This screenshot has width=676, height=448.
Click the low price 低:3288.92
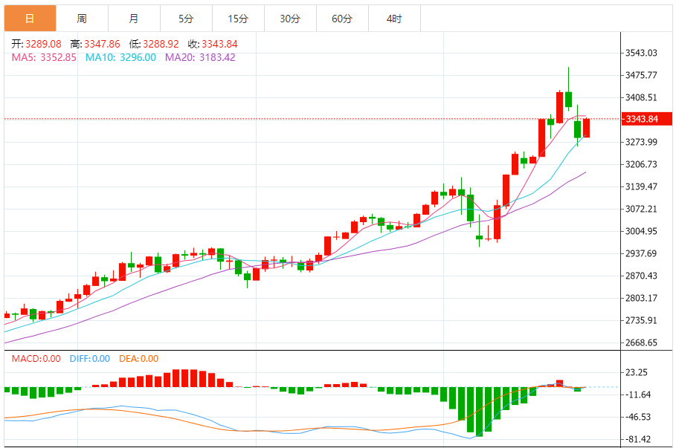(x=154, y=44)
